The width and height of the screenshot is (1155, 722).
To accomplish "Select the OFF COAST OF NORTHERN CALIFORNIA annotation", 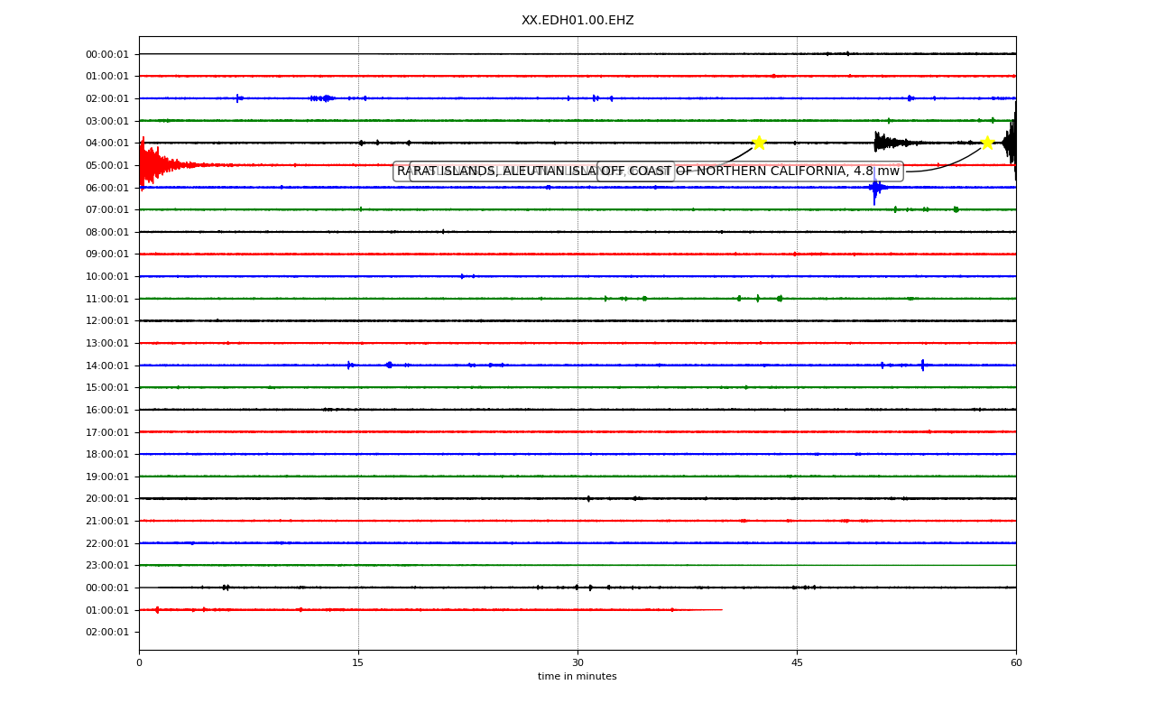I will (750, 171).
